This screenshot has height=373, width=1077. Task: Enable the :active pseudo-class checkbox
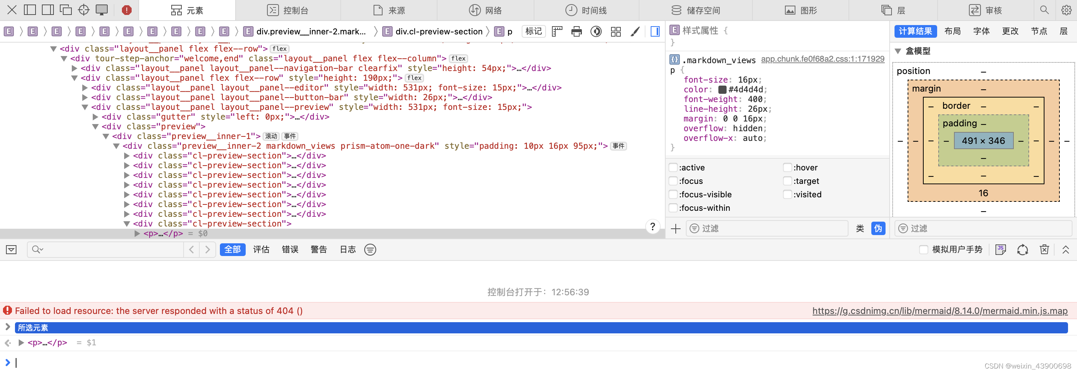tap(673, 167)
